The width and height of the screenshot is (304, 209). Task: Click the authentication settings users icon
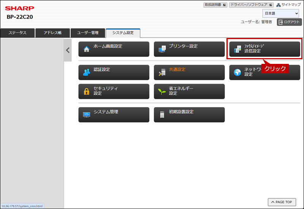(x=86, y=73)
